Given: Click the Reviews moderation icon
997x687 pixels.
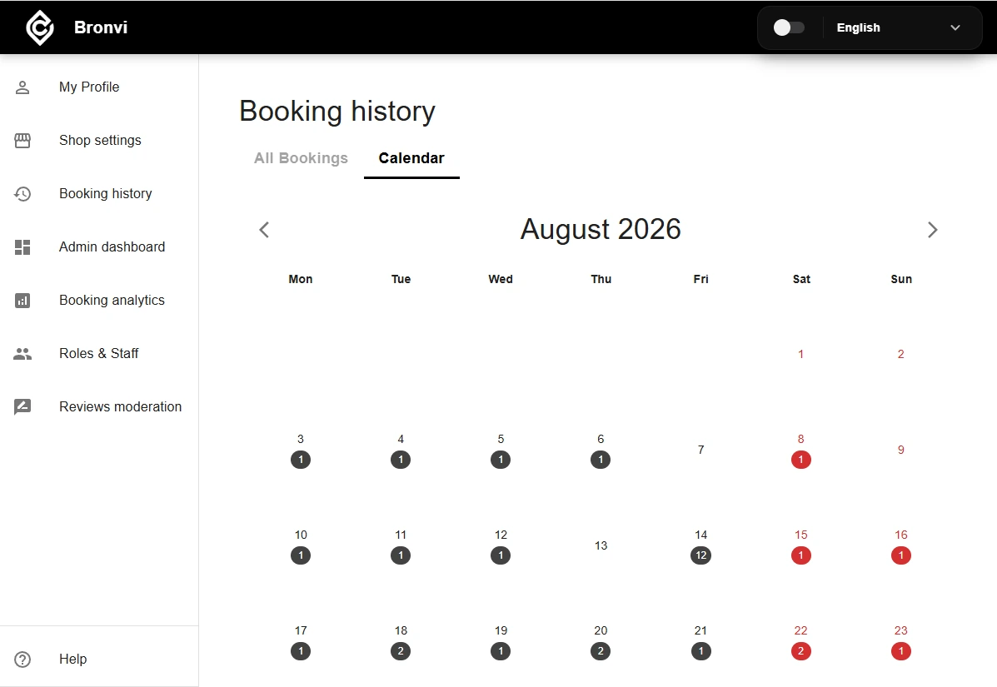Looking at the screenshot, I should click(22, 406).
